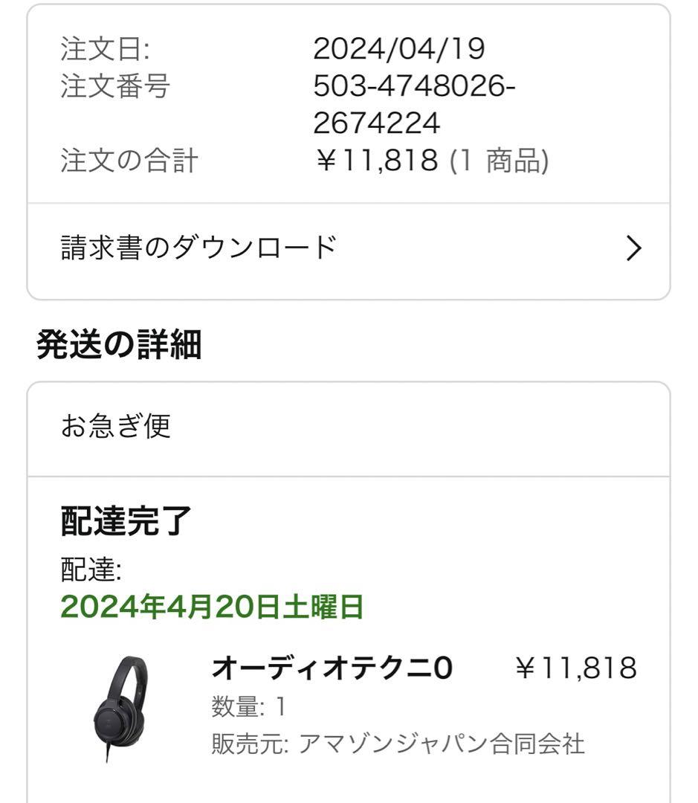This screenshot has height=803, width=698.
Task: Click the 注文番号 label
Action: coord(114,86)
